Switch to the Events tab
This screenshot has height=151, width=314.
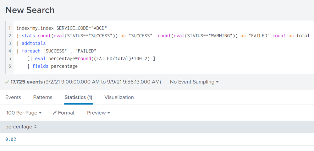[13, 97]
